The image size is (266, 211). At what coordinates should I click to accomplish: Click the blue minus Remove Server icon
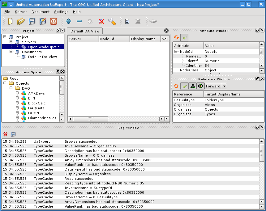79,21
